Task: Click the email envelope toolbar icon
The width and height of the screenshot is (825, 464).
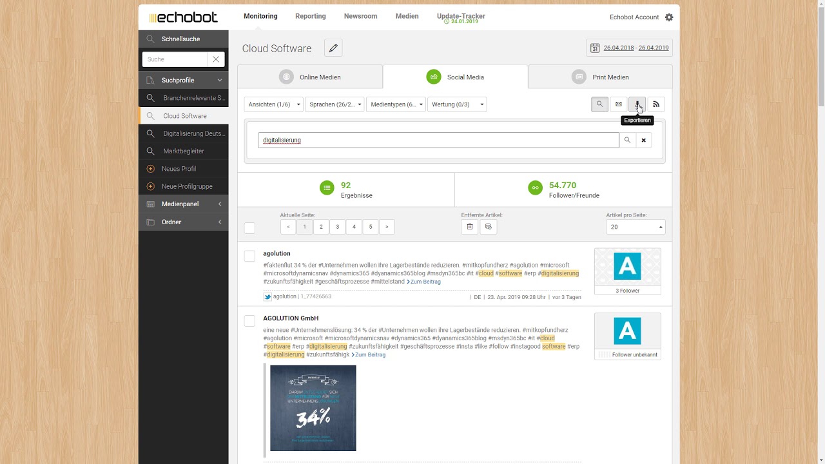Action: click(x=618, y=104)
